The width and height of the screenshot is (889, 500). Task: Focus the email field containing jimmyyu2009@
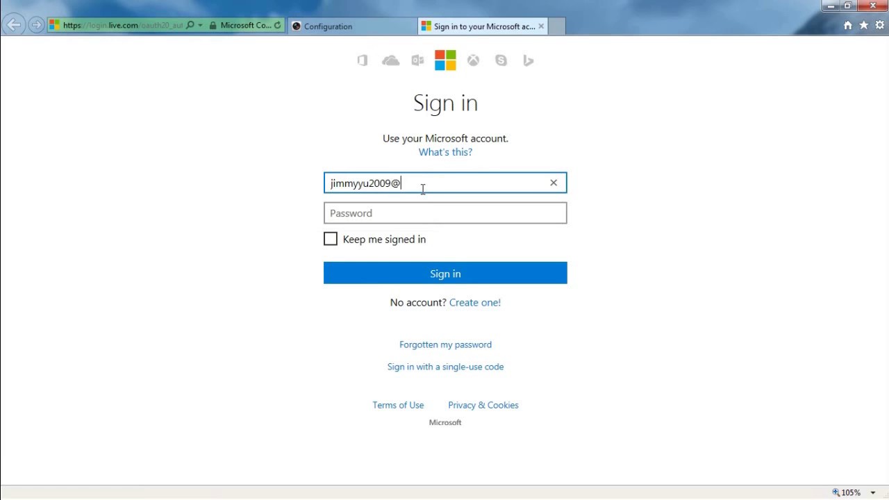[x=445, y=183]
